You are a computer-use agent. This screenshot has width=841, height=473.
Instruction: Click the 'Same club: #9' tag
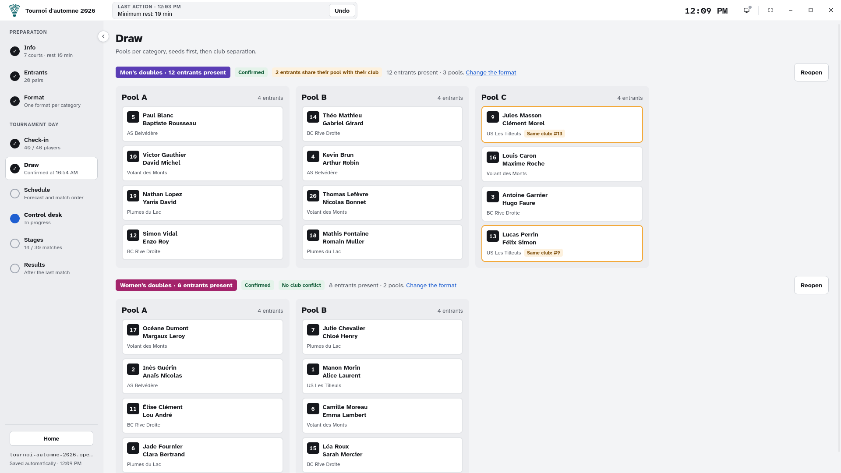(x=543, y=253)
